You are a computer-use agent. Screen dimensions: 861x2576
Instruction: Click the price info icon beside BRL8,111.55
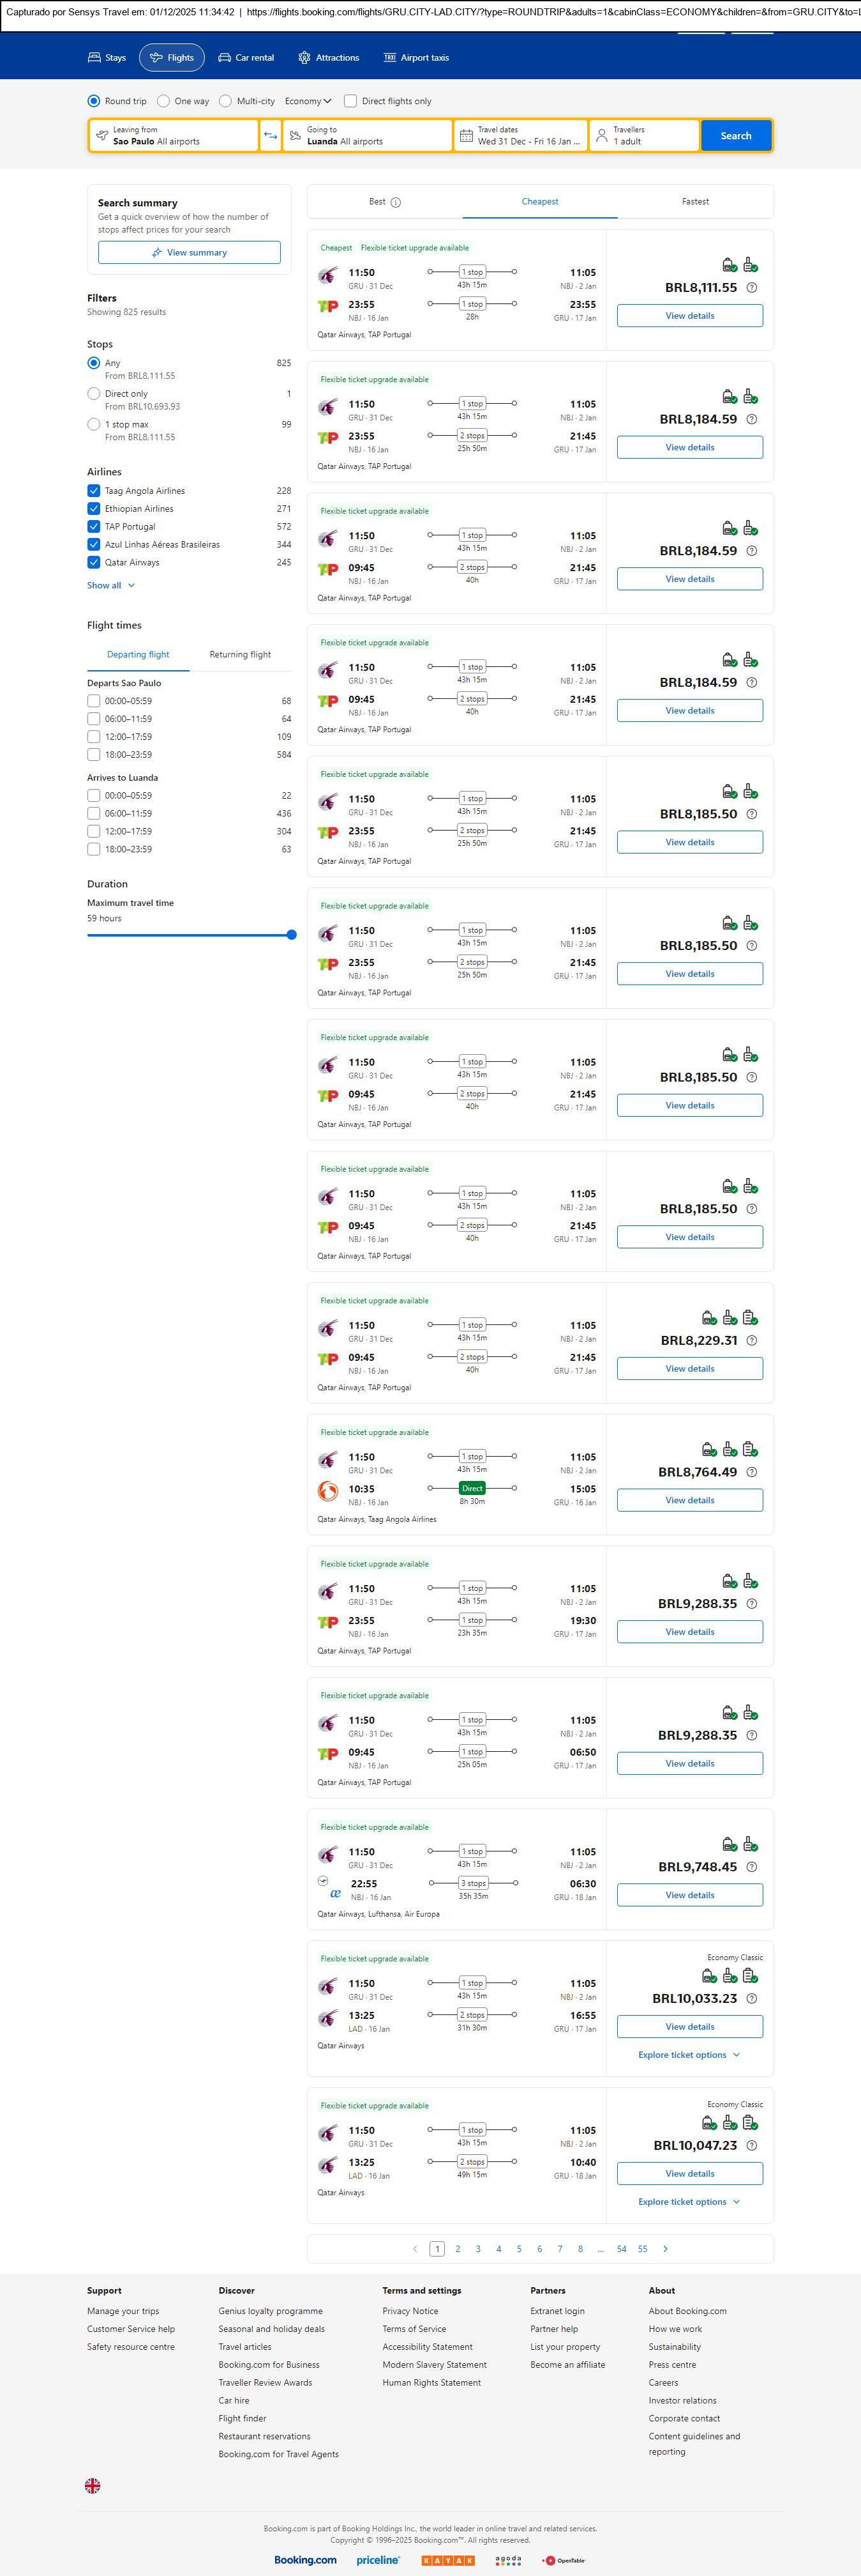point(751,288)
